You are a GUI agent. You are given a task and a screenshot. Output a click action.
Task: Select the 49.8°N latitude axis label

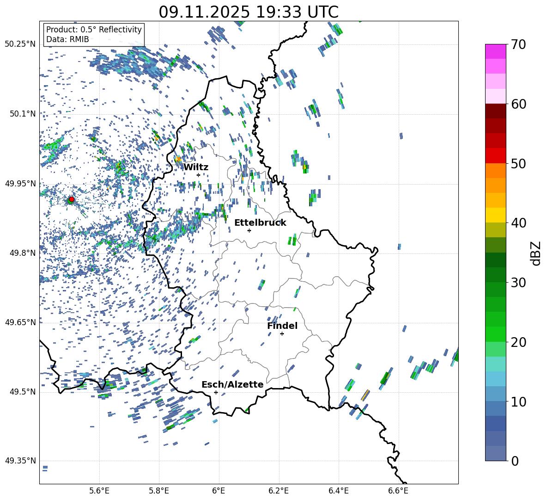coord(20,253)
